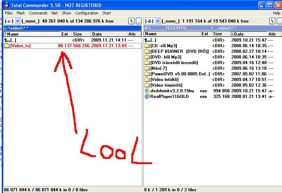This screenshot has height=193, width=282.
Task: Expand the right panel drive dropdown [-d-]
Action: (x=157, y=21)
